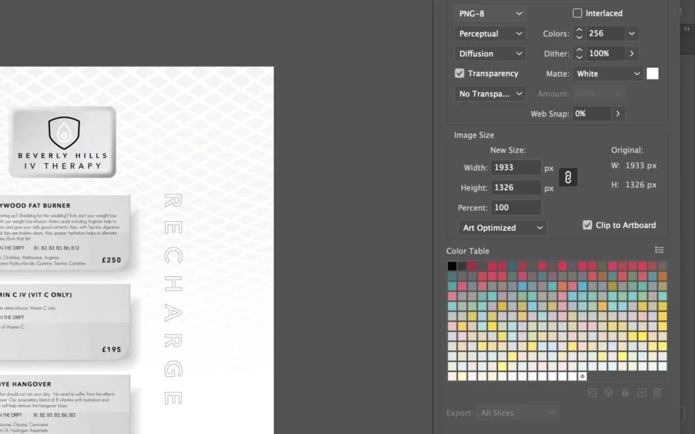The height and width of the screenshot is (434, 695).
Task: Open the Color Table panel menu
Action: [x=659, y=250]
